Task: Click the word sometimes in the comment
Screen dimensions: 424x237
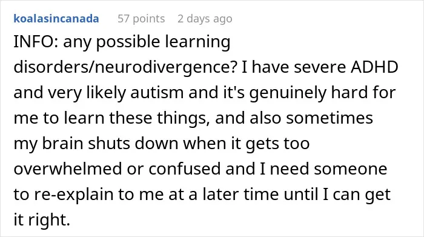Action: tap(330, 119)
